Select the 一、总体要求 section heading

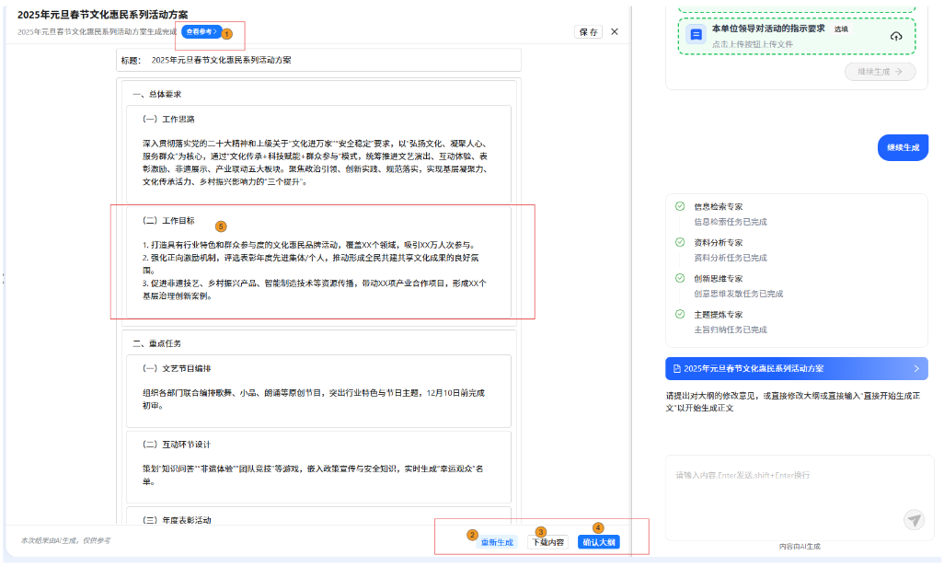pyautogui.click(x=156, y=94)
